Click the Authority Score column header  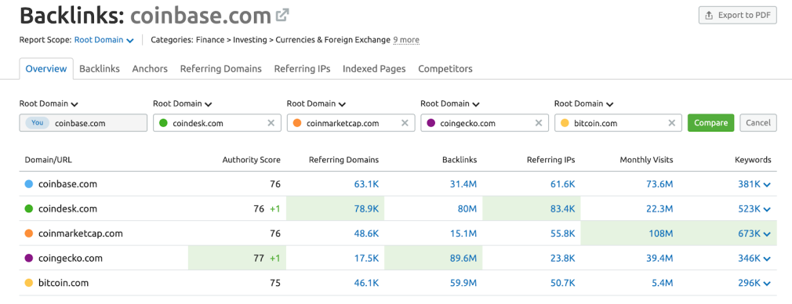[x=251, y=160]
